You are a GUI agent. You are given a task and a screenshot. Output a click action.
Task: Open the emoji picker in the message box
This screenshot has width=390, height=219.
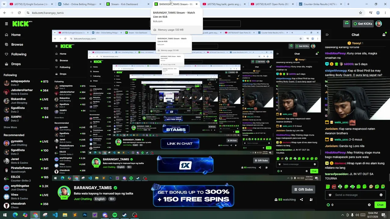tap(381, 195)
